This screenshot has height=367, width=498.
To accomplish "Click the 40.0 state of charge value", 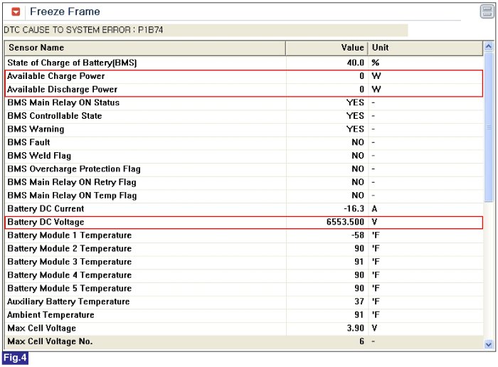I will (x=356, y=63).
